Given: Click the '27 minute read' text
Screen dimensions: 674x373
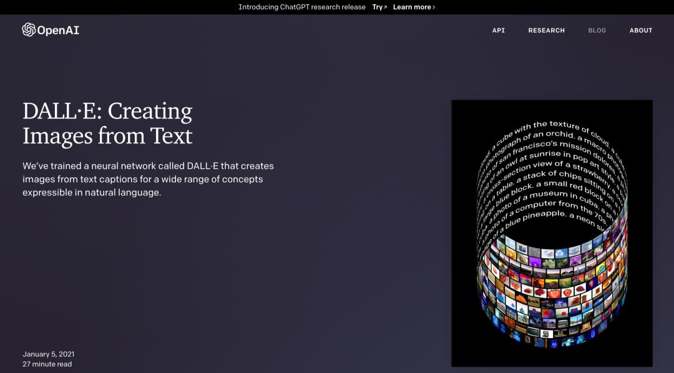Looking at the screenshot, I should pos(47,364).
